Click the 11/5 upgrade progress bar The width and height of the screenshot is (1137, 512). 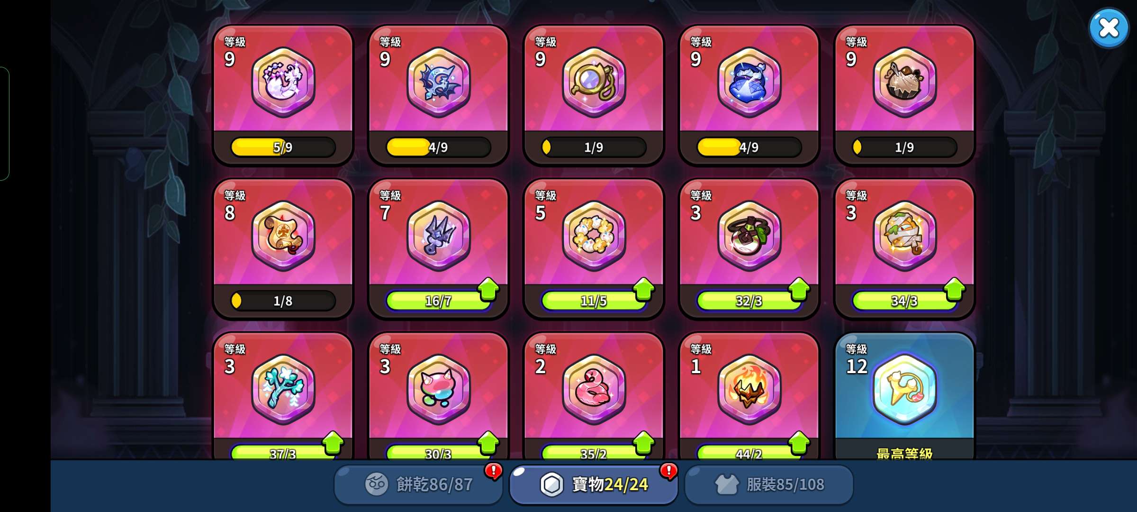tap(594, 301)
